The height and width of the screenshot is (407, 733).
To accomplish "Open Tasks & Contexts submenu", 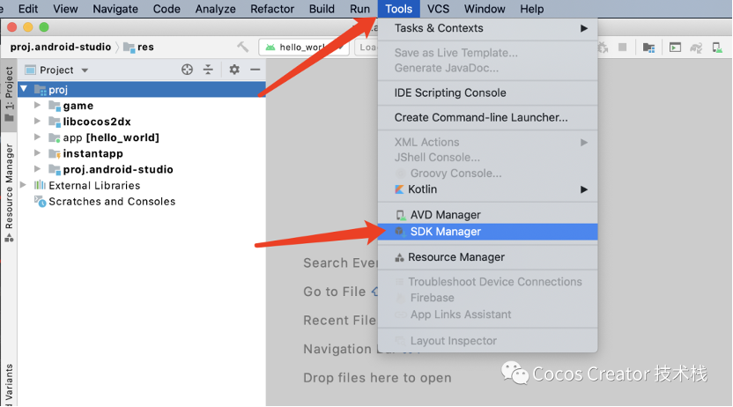I will tap(439, 28).
